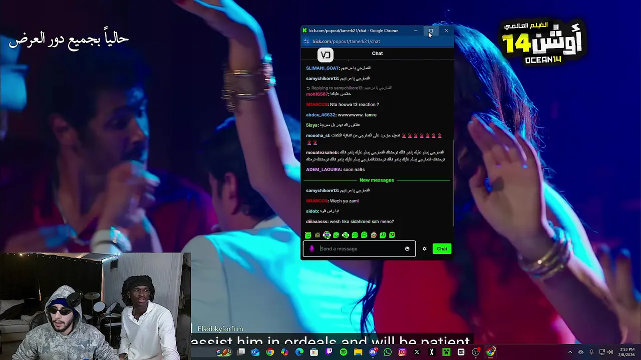Select the fifth green and white emote
This screenshot has width=641, height=360.
pos(346,235)
